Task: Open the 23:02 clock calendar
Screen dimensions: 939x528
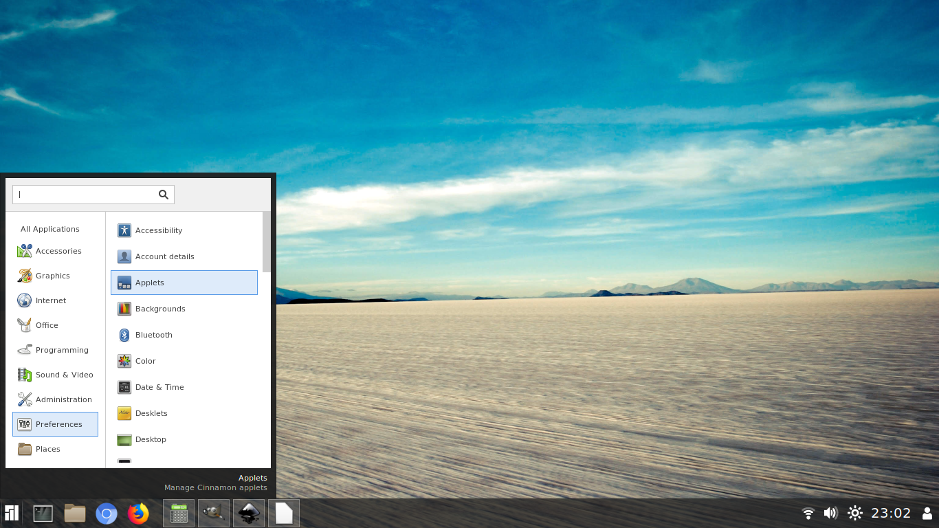Action: [891, 513]
